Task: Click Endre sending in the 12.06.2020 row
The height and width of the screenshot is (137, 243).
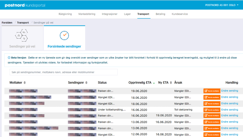Action: point(229,134)
